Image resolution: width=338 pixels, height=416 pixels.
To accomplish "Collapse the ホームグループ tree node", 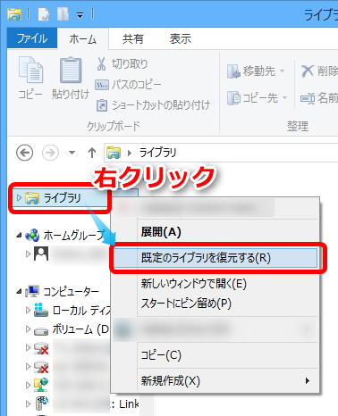I will [x=19, y=236].
